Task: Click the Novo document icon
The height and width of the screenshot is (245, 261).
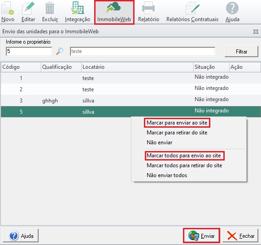Action: [7, 8]
